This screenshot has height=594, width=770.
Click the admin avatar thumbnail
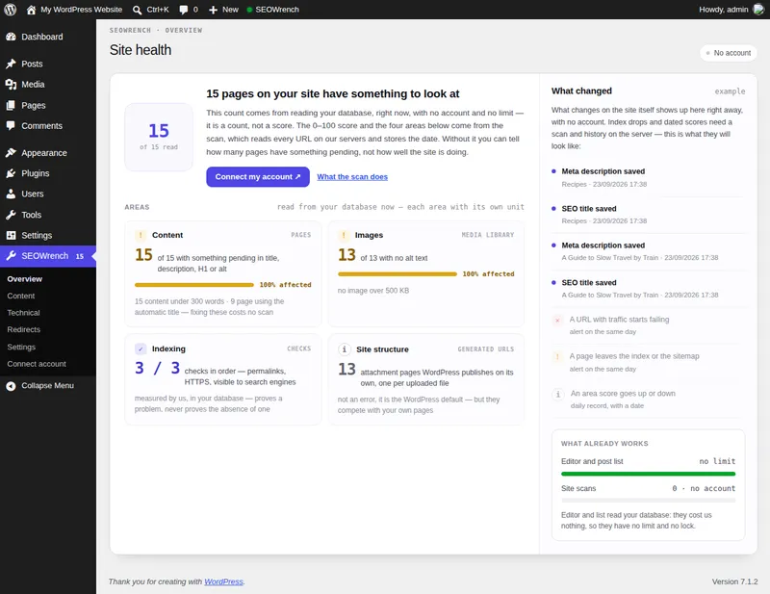tap(758, 10)
